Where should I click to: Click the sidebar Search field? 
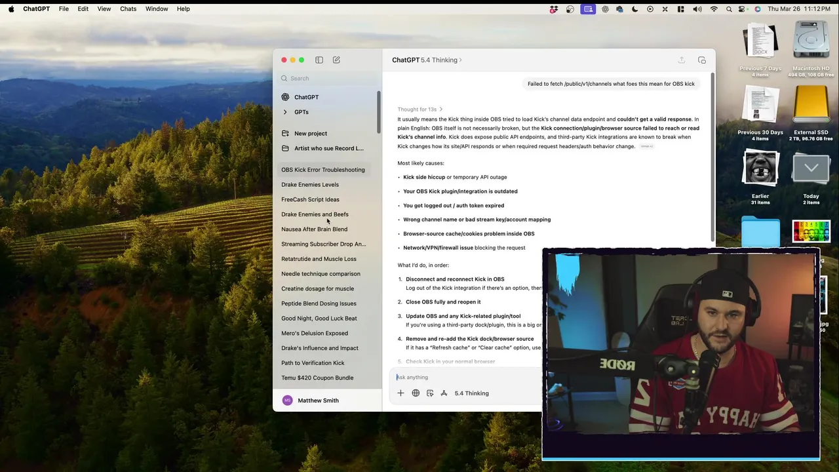pos(326,78)
